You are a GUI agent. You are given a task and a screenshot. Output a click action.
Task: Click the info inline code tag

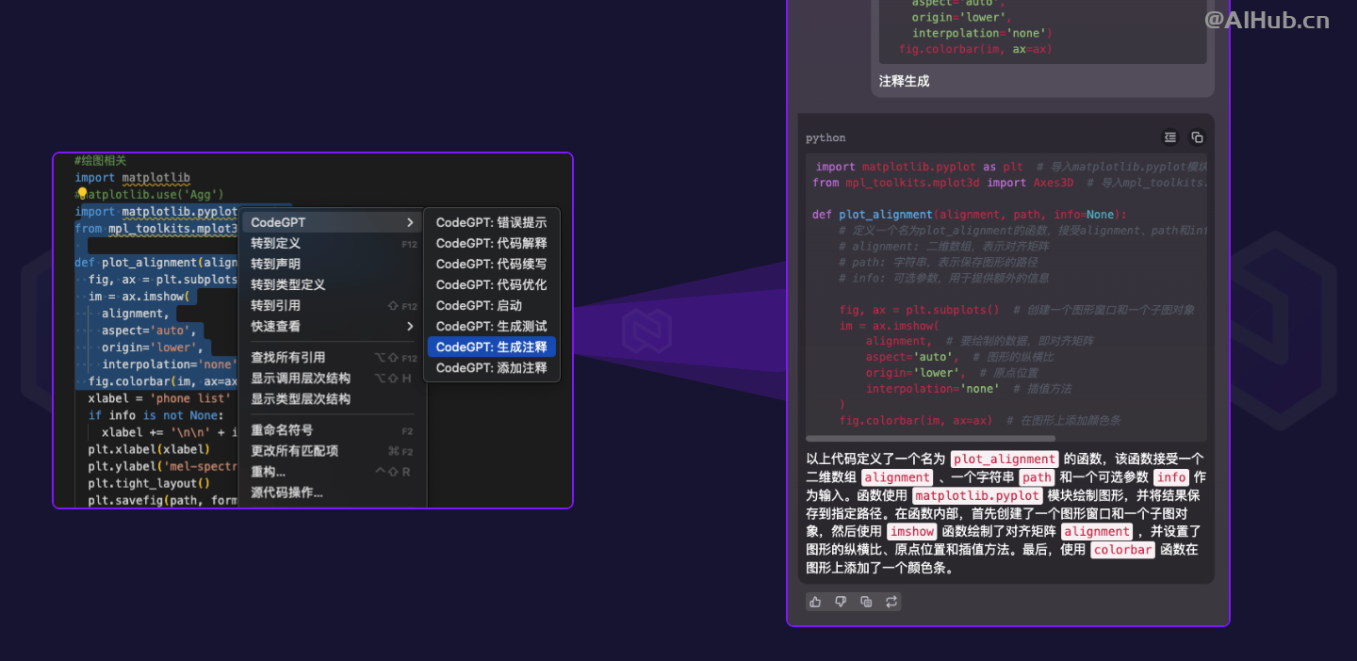1172,477
